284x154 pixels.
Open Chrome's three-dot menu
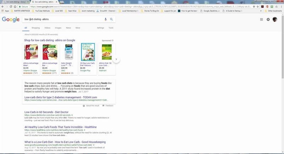[281, 6]
